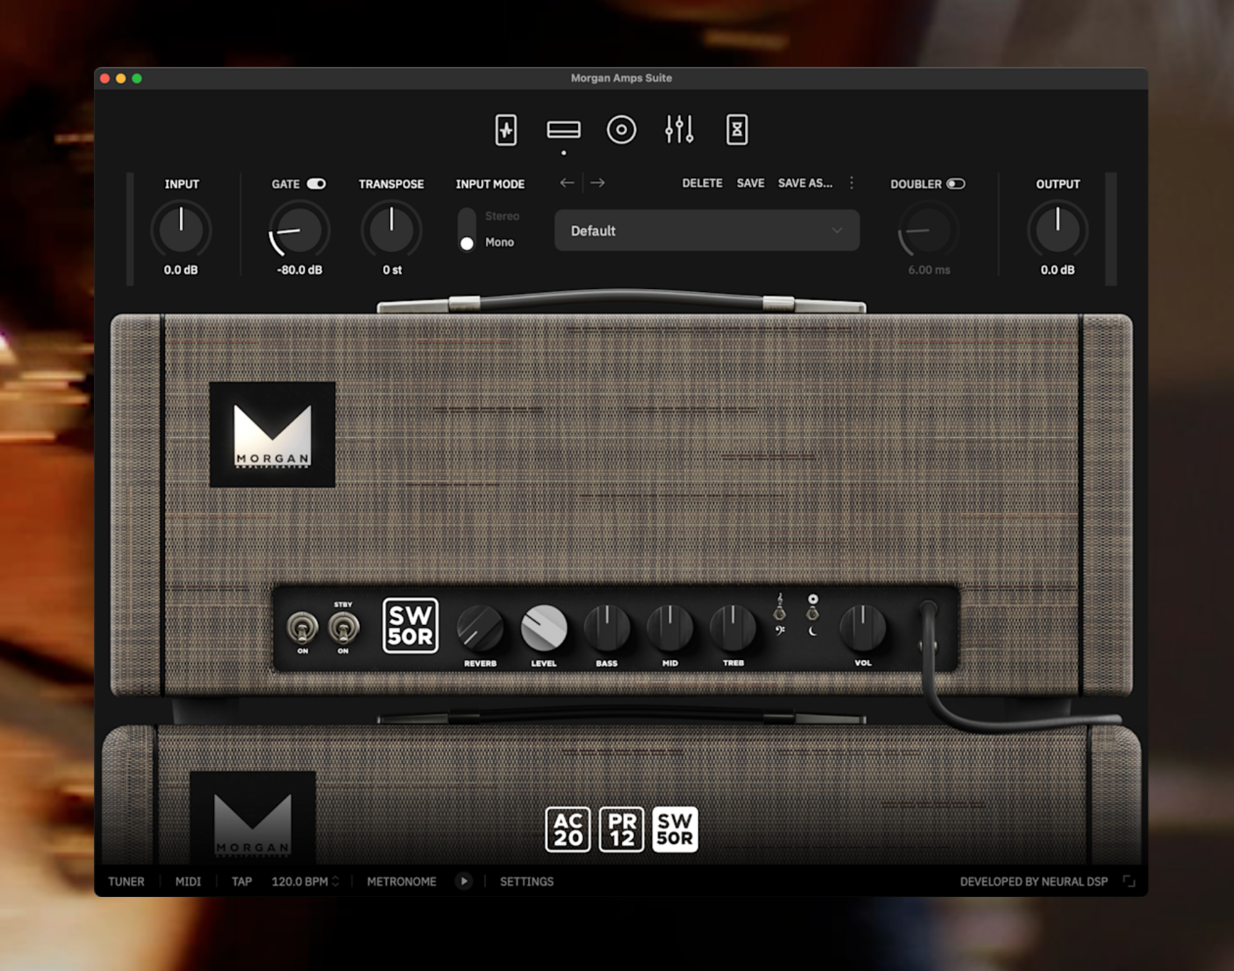Viewport: 1234px width, 971px height.
Task: Click the 0.0 dB output value
Action: click(1058, 270)
